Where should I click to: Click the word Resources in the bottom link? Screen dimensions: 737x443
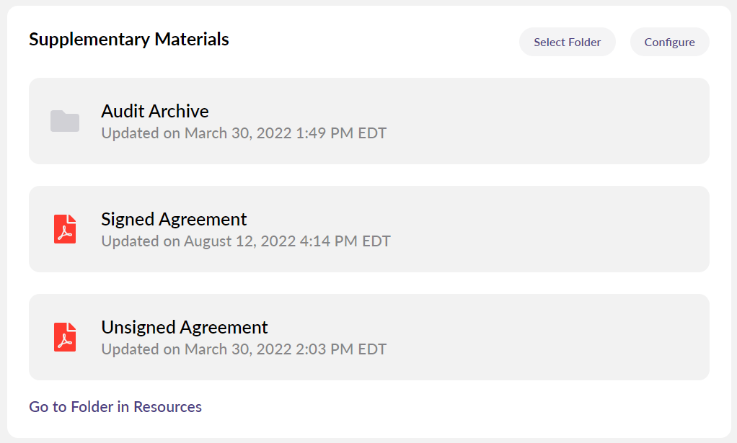[x=167, y=407]
